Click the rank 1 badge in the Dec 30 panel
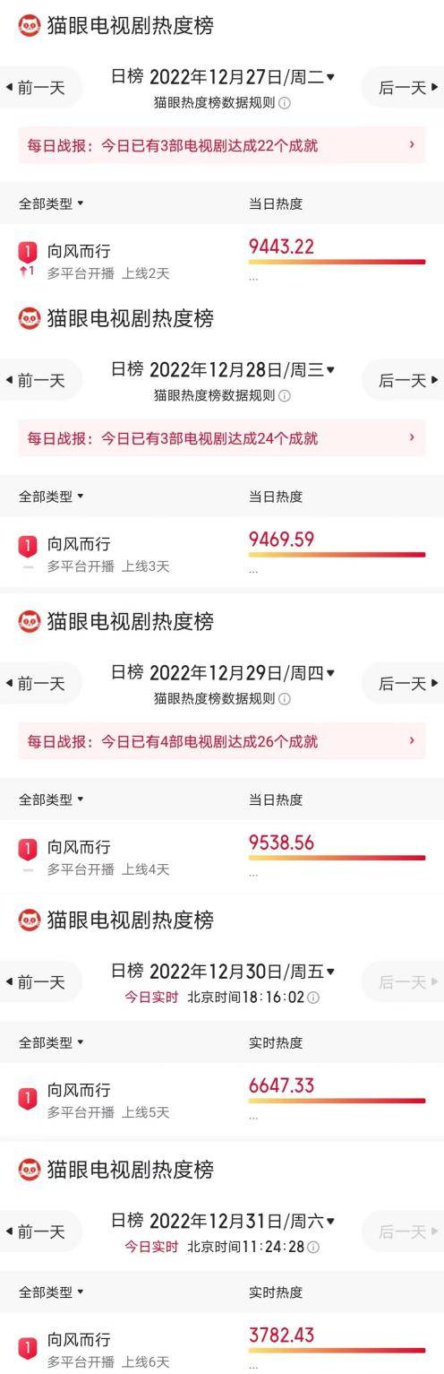This screenshot has width=444, height=1374. (28, 1097)
